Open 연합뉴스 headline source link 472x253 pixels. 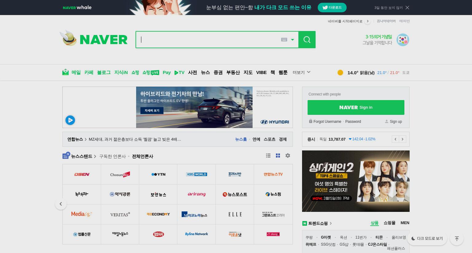point(75,139)
